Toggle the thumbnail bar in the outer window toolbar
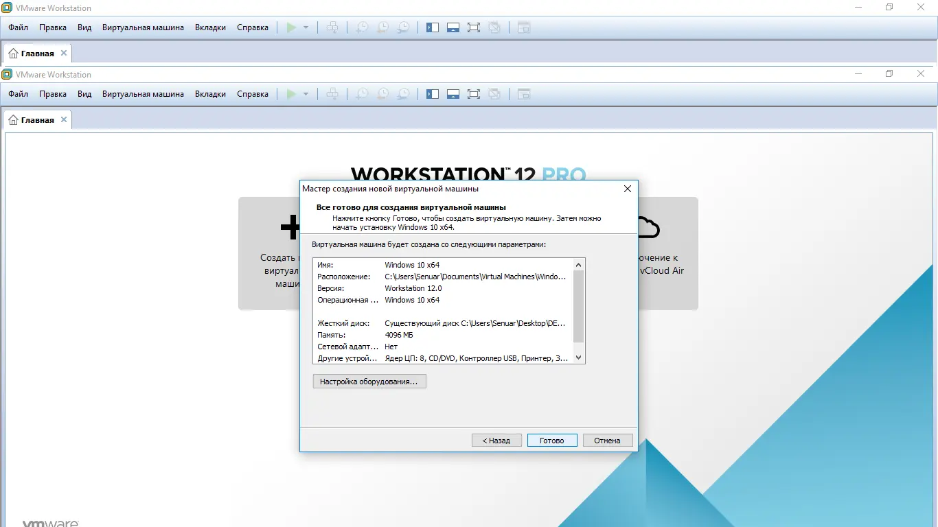 click(453, 27)
